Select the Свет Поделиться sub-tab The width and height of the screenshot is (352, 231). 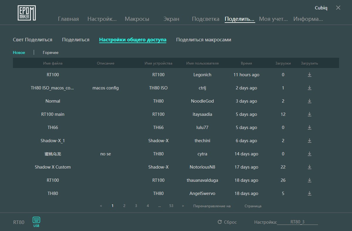[33, 40]
